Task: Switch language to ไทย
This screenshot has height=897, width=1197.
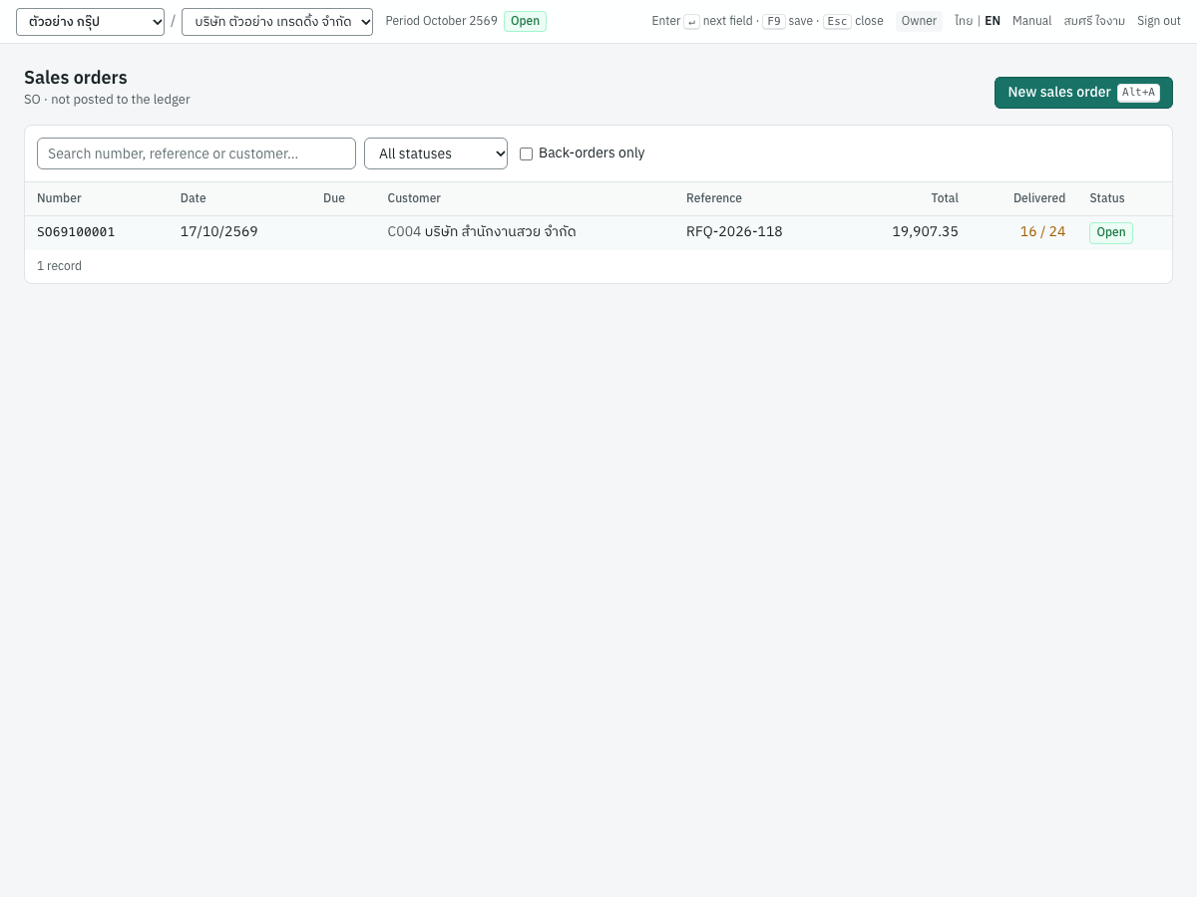Action: click(x=964, y=21)
